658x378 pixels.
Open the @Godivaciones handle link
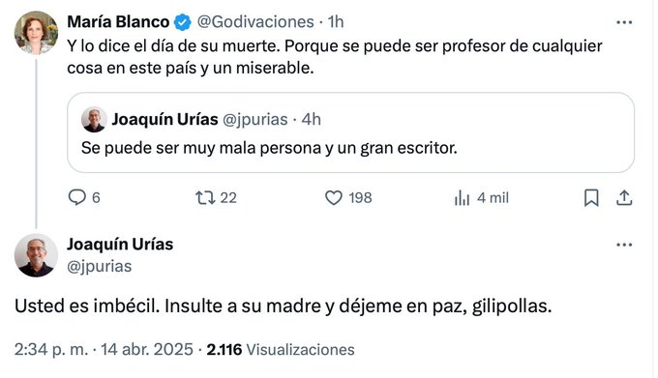point(255,22)
